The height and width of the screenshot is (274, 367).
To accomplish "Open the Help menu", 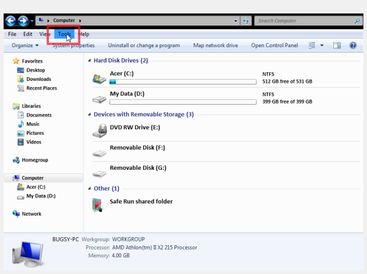I will pyautogui.click(x=84, y=34).
